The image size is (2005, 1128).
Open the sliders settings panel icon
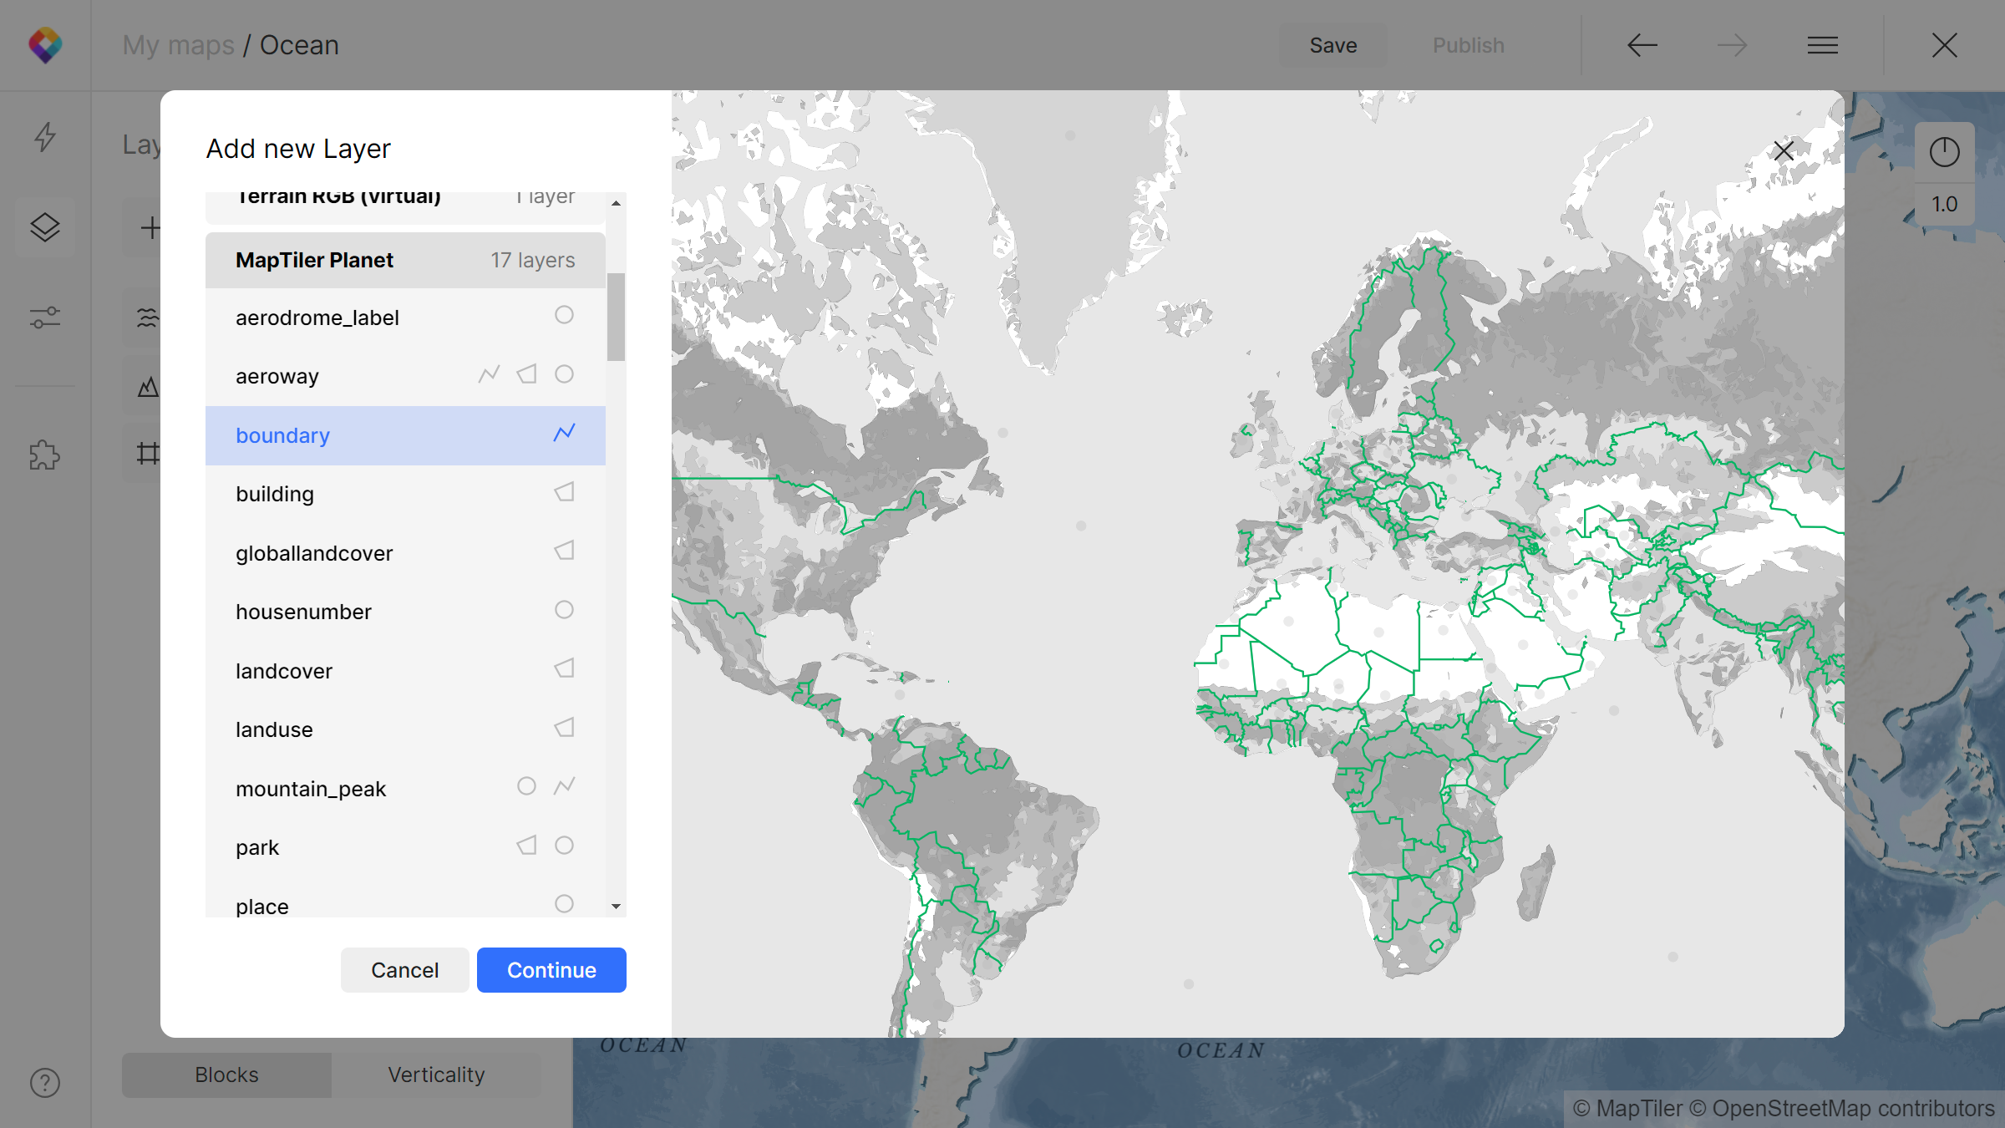click(45, 318)
